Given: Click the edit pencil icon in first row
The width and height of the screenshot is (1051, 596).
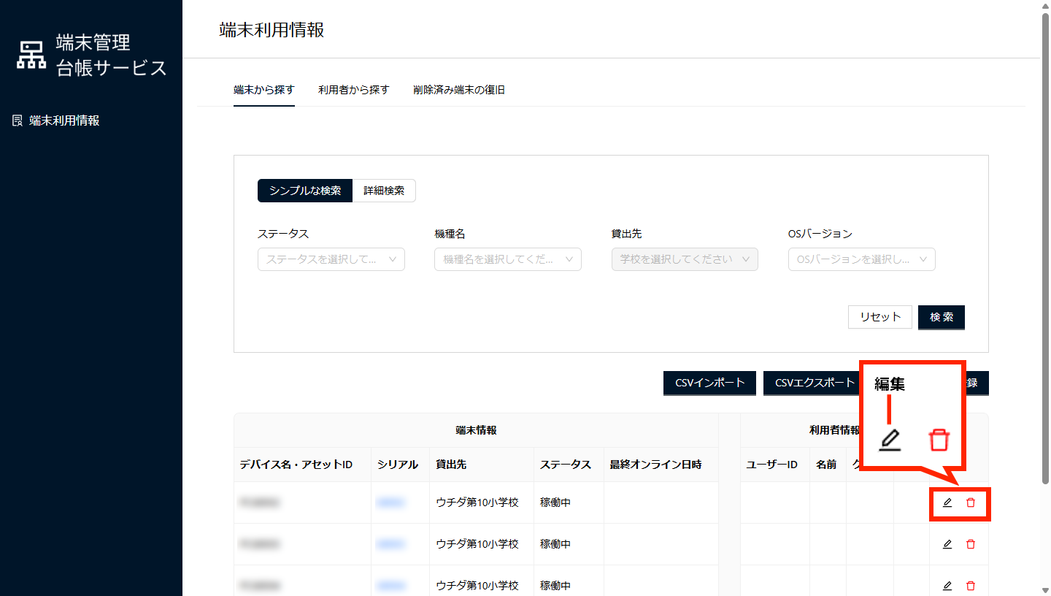Looking at the screenshot, I should [x=947, y=503].
